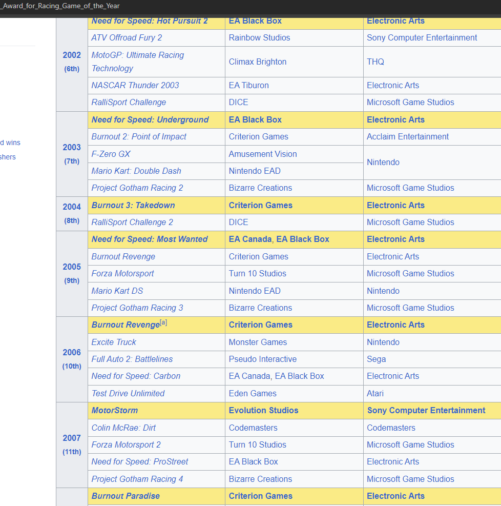Open the (11th) ceremony link
Screen dimensions: 501x506
click(72, 452)
